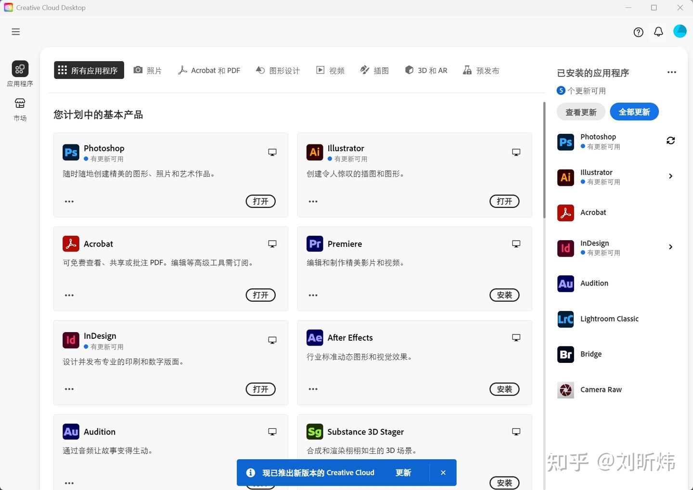Click 有更新可用 under Photoshop card title
This screenshot has width=693, height=490.
coord(107,159)
